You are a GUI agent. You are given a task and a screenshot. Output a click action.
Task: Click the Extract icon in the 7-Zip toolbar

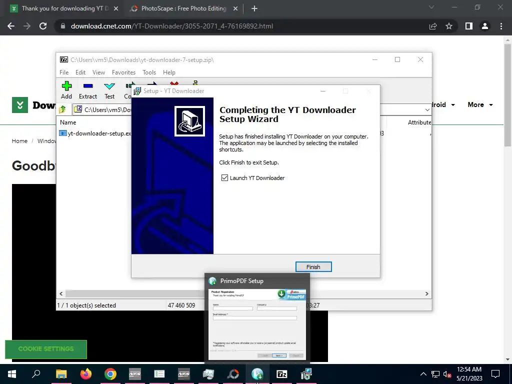point(88,90)
